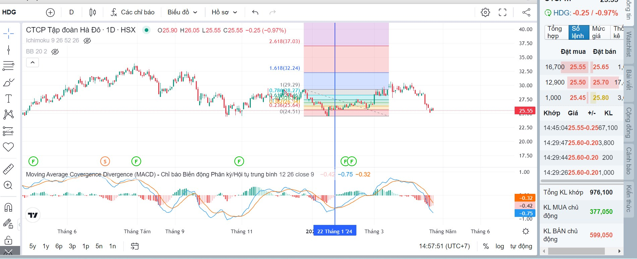Click the heart favorites icon
This screenshot has width=637, height=259.
[8, 147]
